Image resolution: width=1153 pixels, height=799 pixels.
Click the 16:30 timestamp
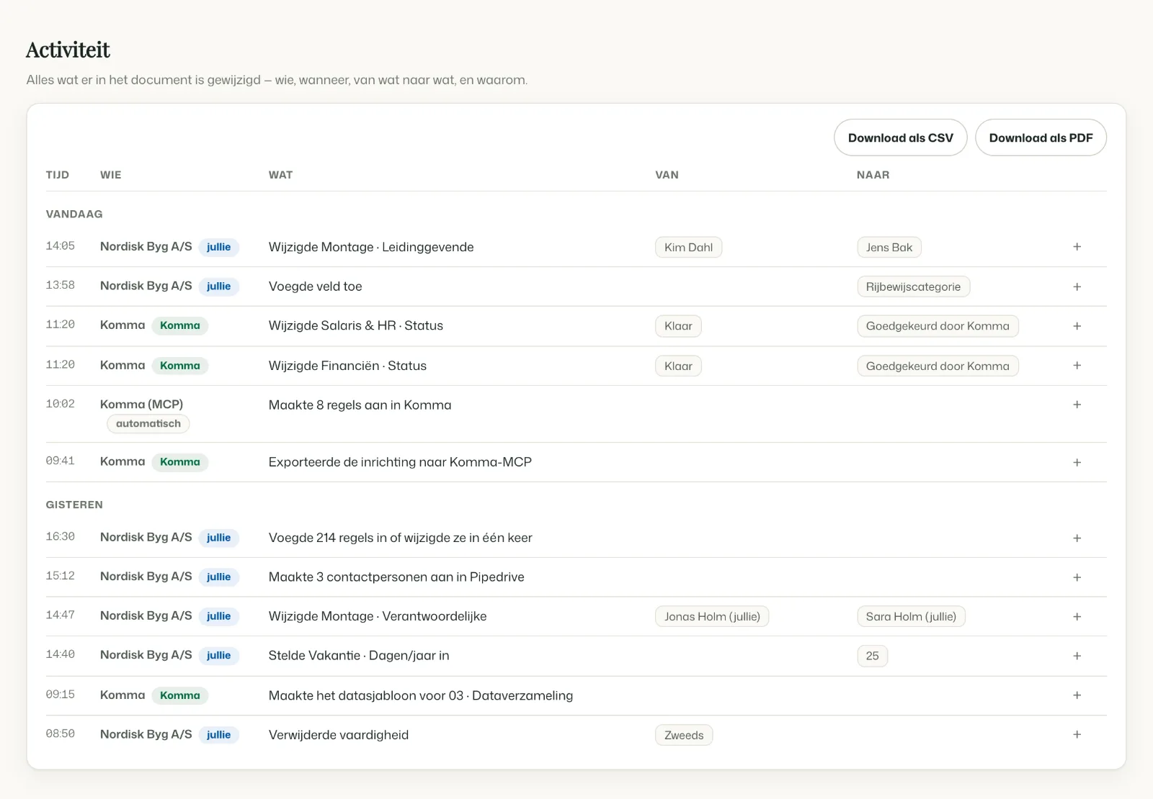click(x=61, y=537)
